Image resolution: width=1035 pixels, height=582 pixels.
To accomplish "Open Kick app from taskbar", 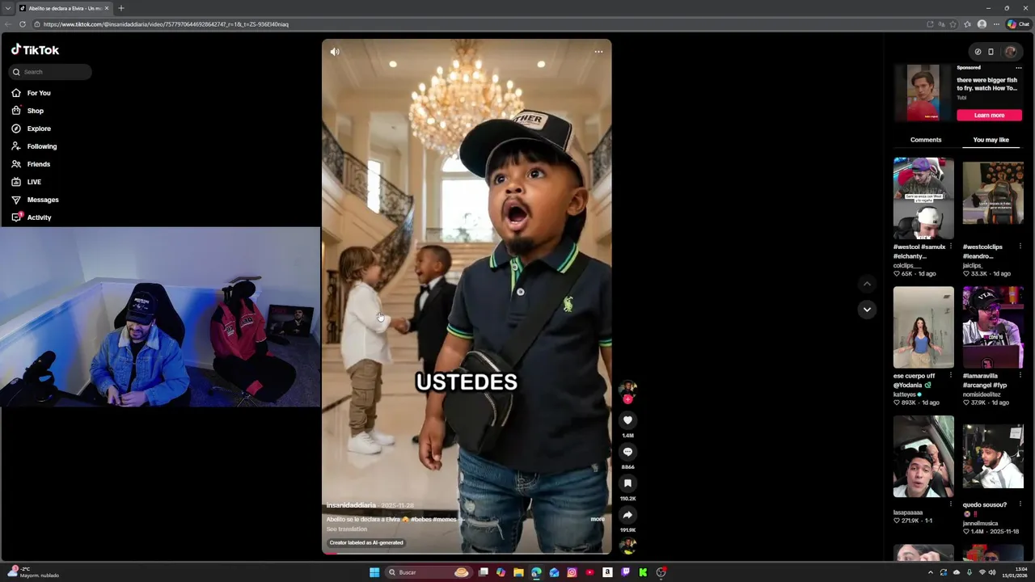I will click(643, 572).
